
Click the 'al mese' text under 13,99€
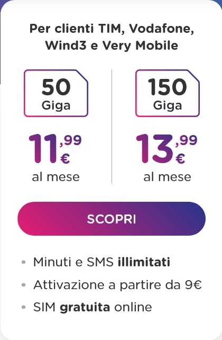pyautogui.click(x=167, y=177)
